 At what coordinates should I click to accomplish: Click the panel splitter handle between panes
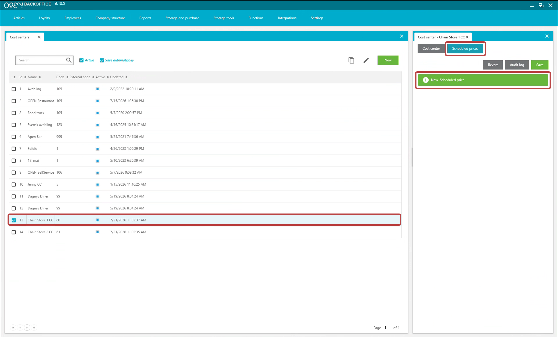(412, 157)
